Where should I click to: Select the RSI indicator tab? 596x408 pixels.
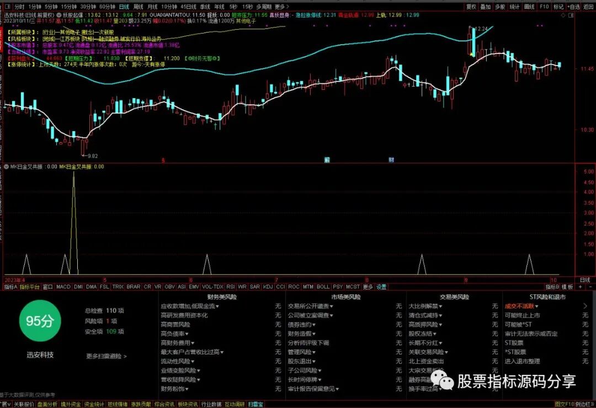pos(230,287)
